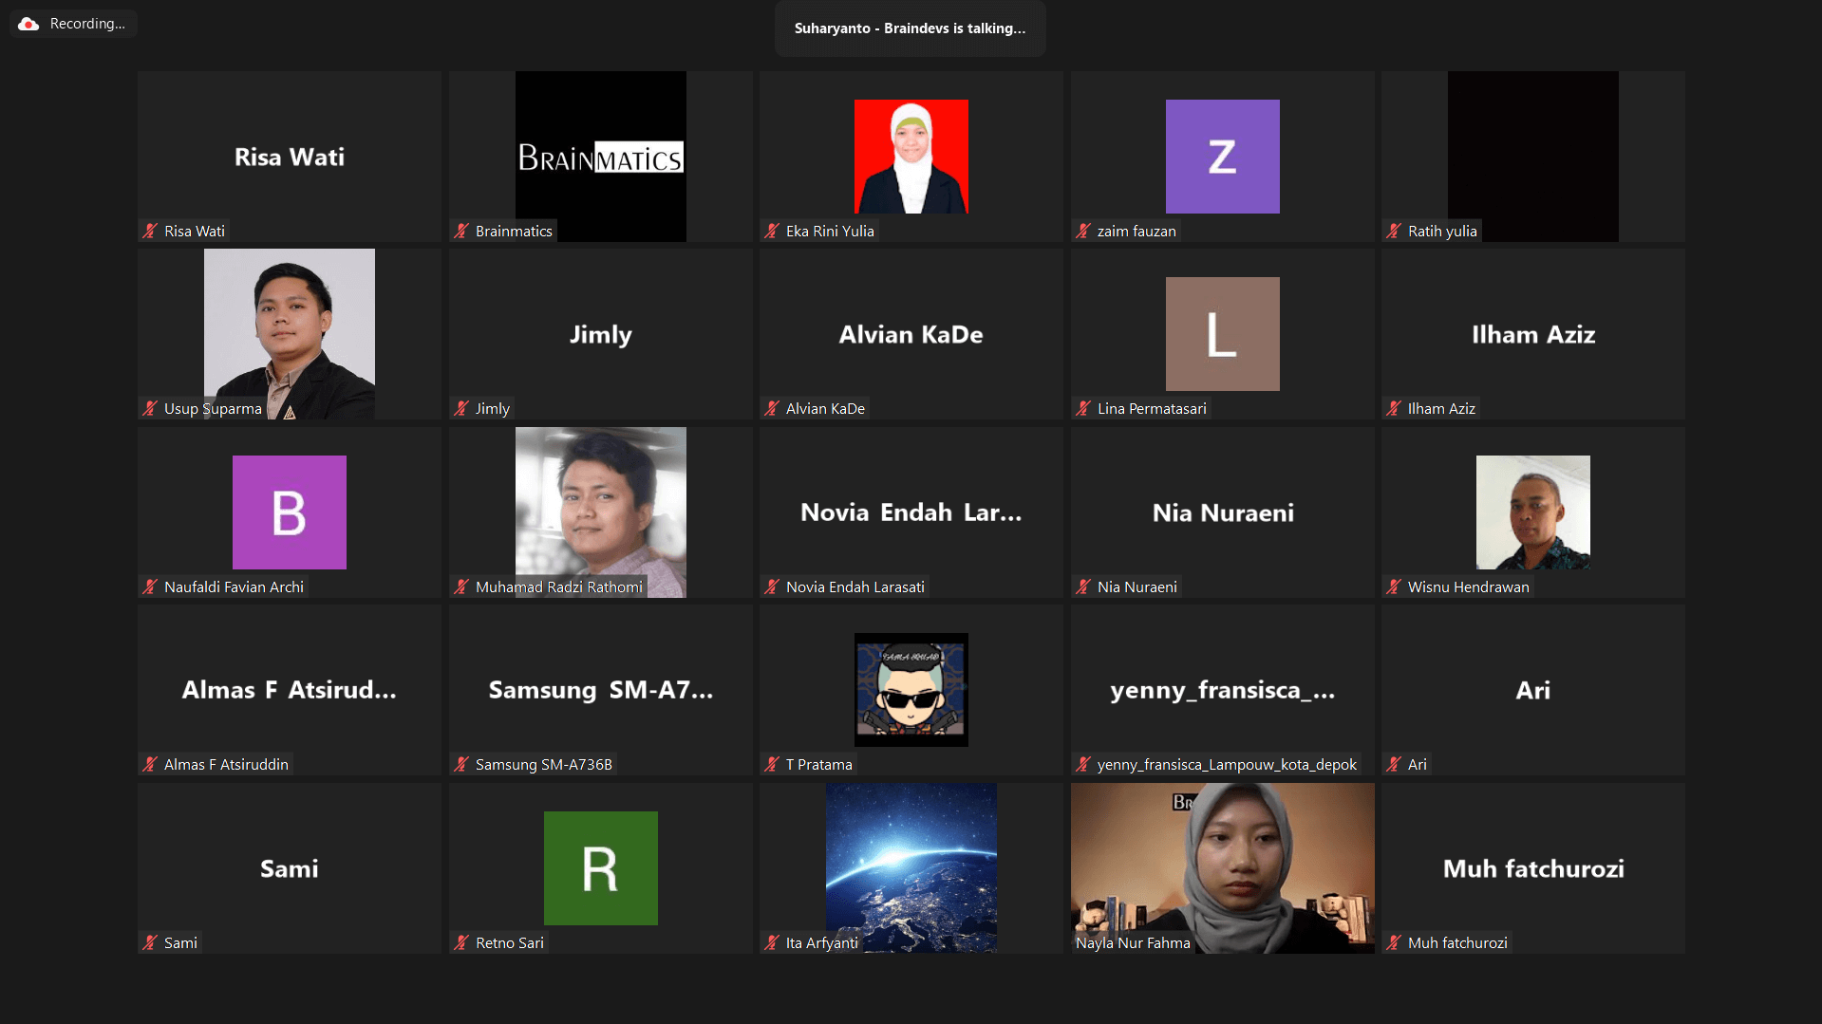1822x1024 pixels.
Task: Click muted mic icon beside Muh fatchurozi
Action: [x=1394, y=942]
